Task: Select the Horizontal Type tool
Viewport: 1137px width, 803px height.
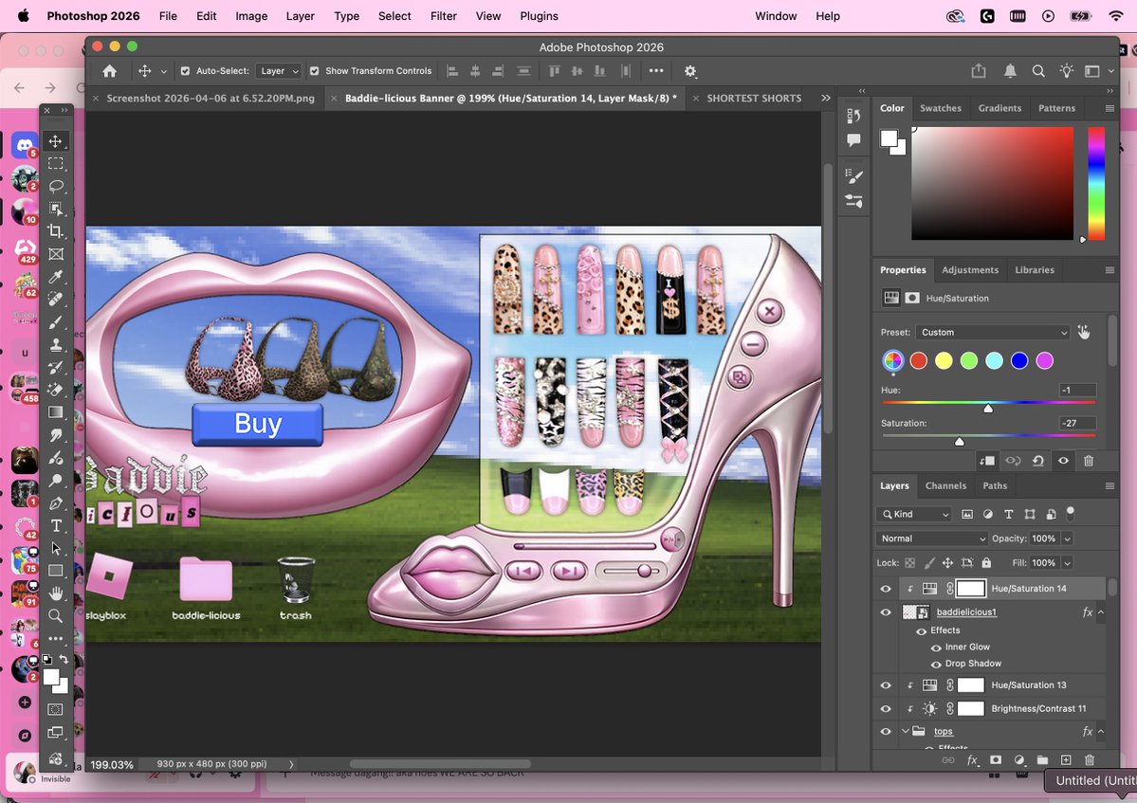Action: (55, 525)
